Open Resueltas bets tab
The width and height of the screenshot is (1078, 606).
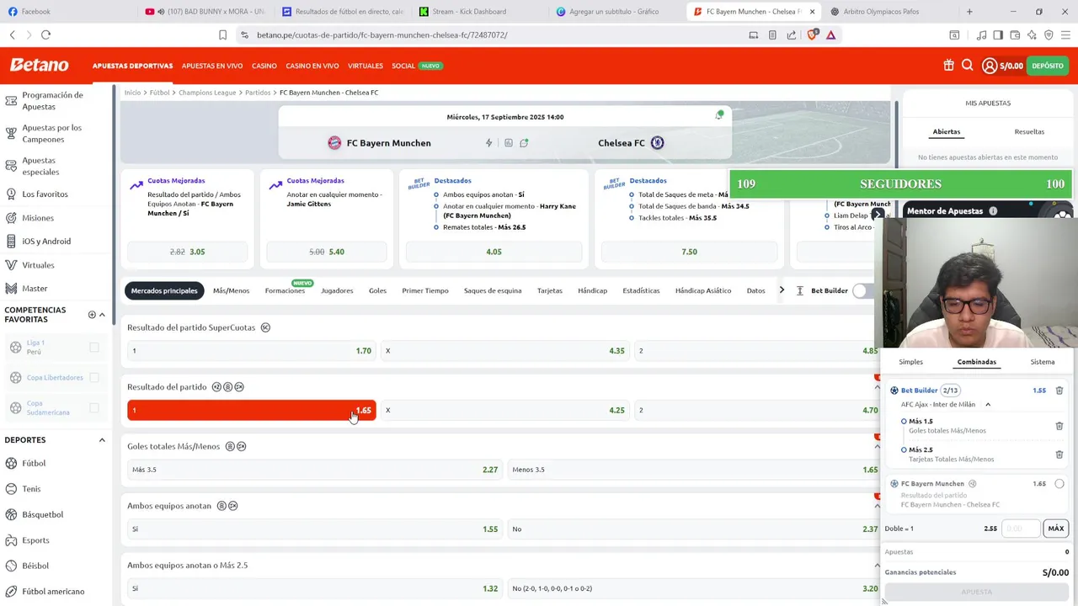tap(1029, 132)
